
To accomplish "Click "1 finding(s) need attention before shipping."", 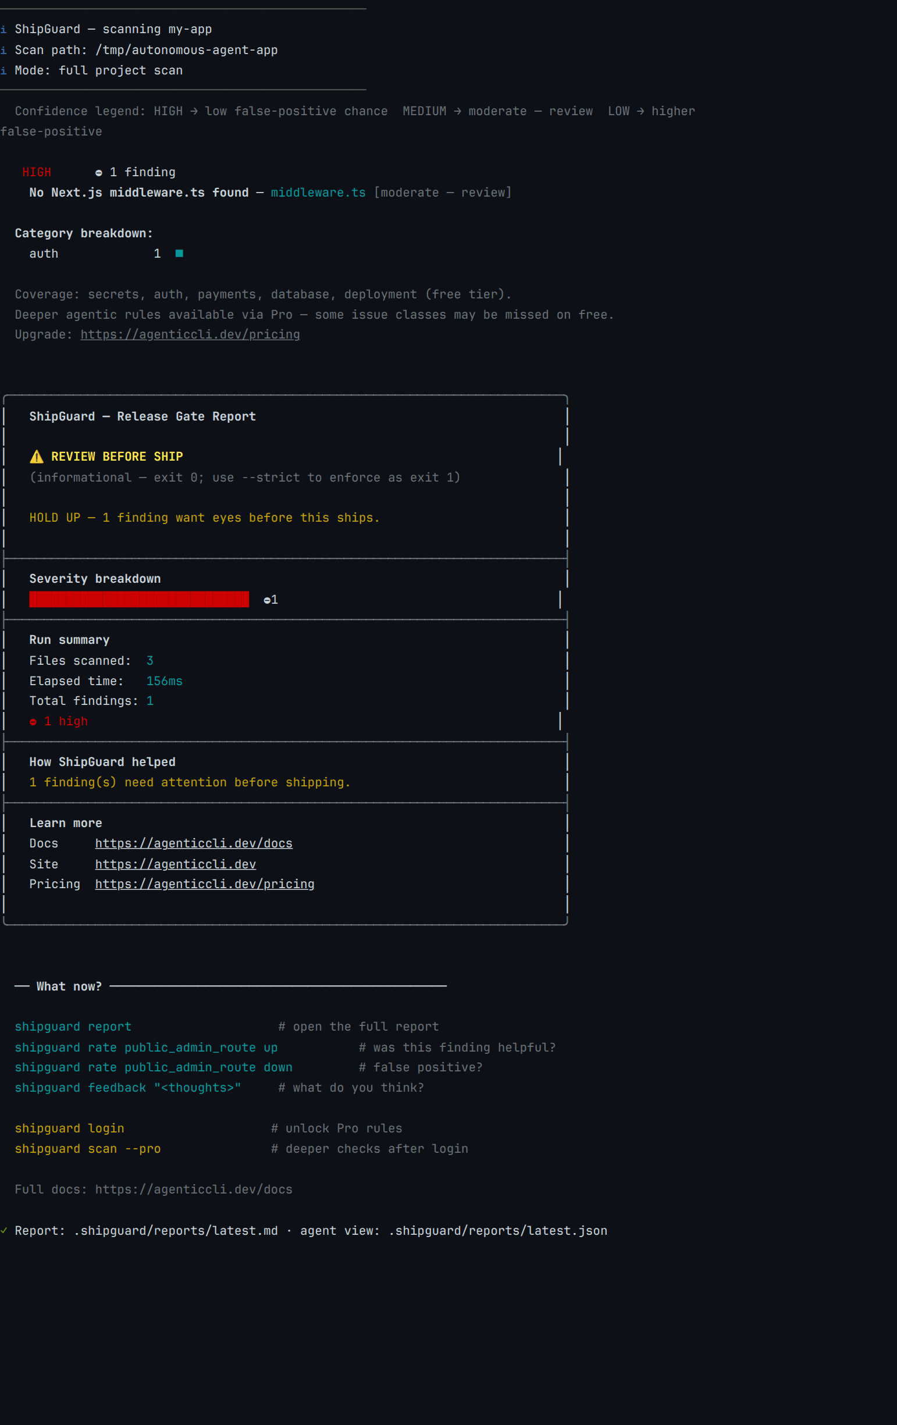I will [x=190, y=782].
